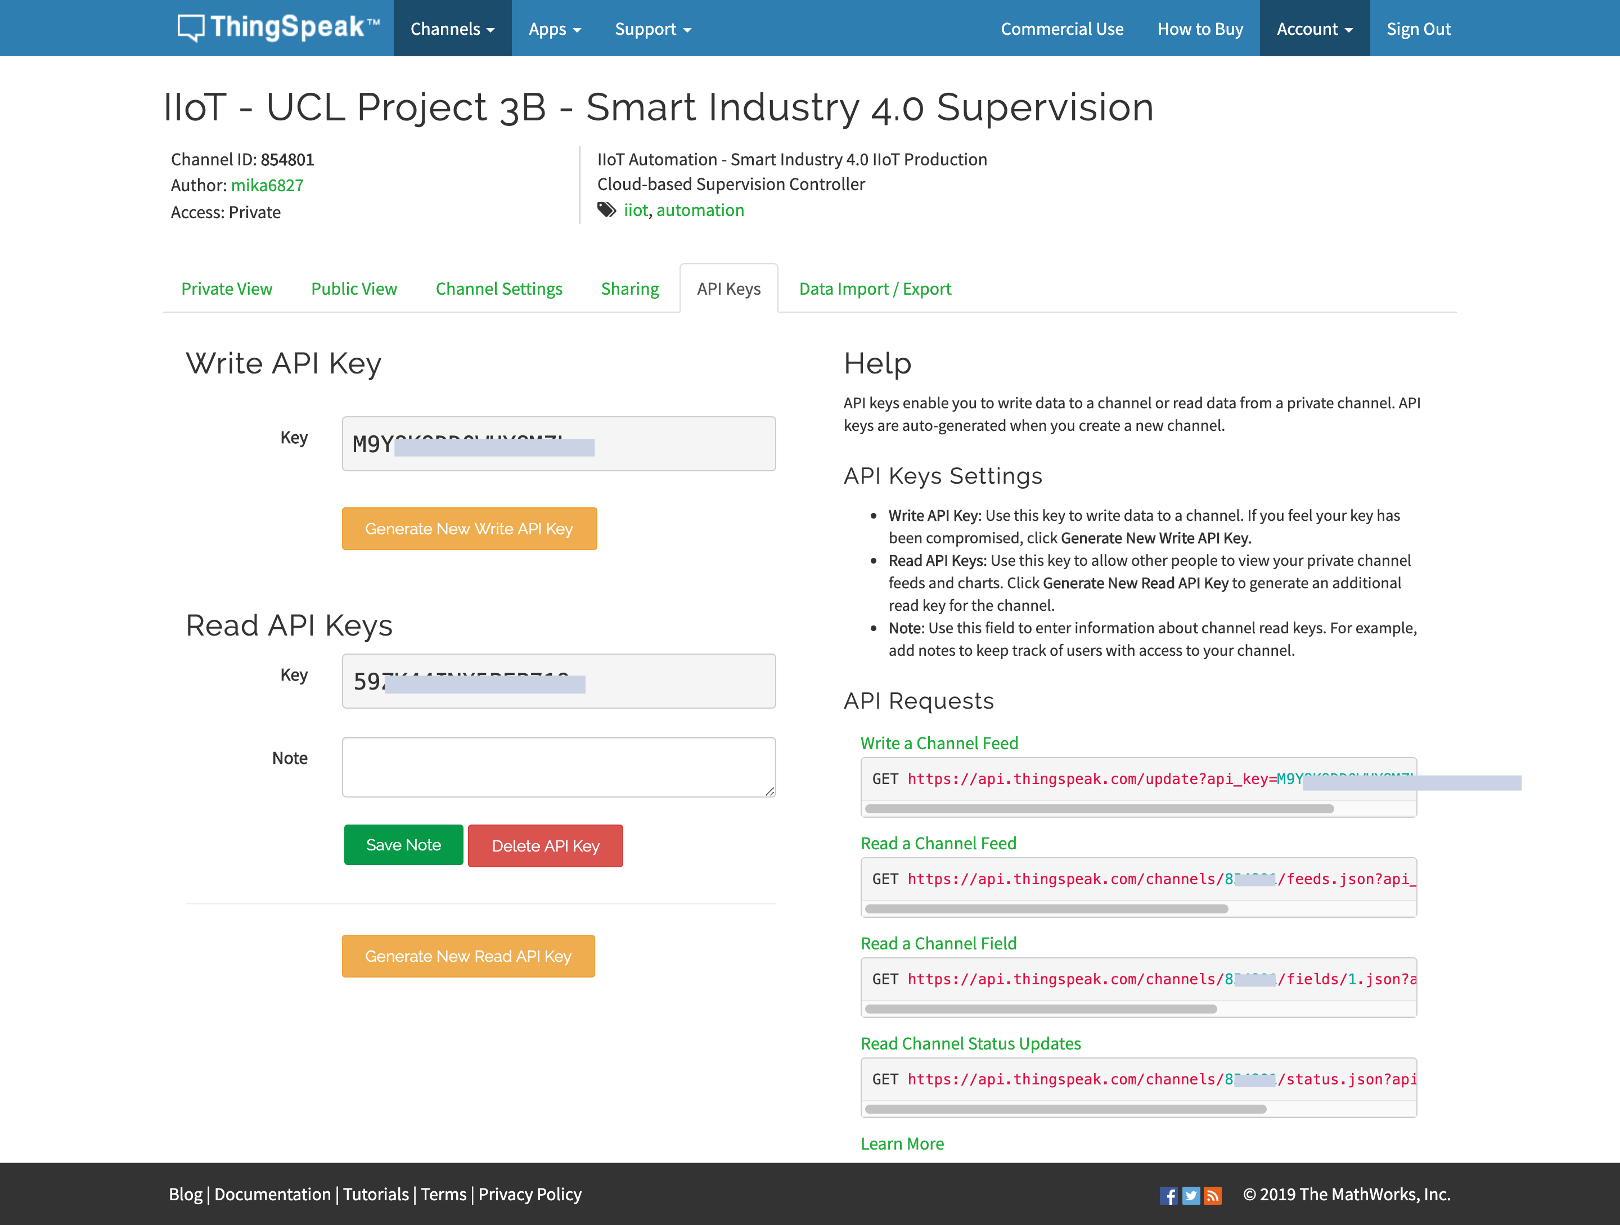This screenshot has width=1620, height=1225.
Task: Click the Access: Private text
Action: pyautogui.click(x=226, y=213)
